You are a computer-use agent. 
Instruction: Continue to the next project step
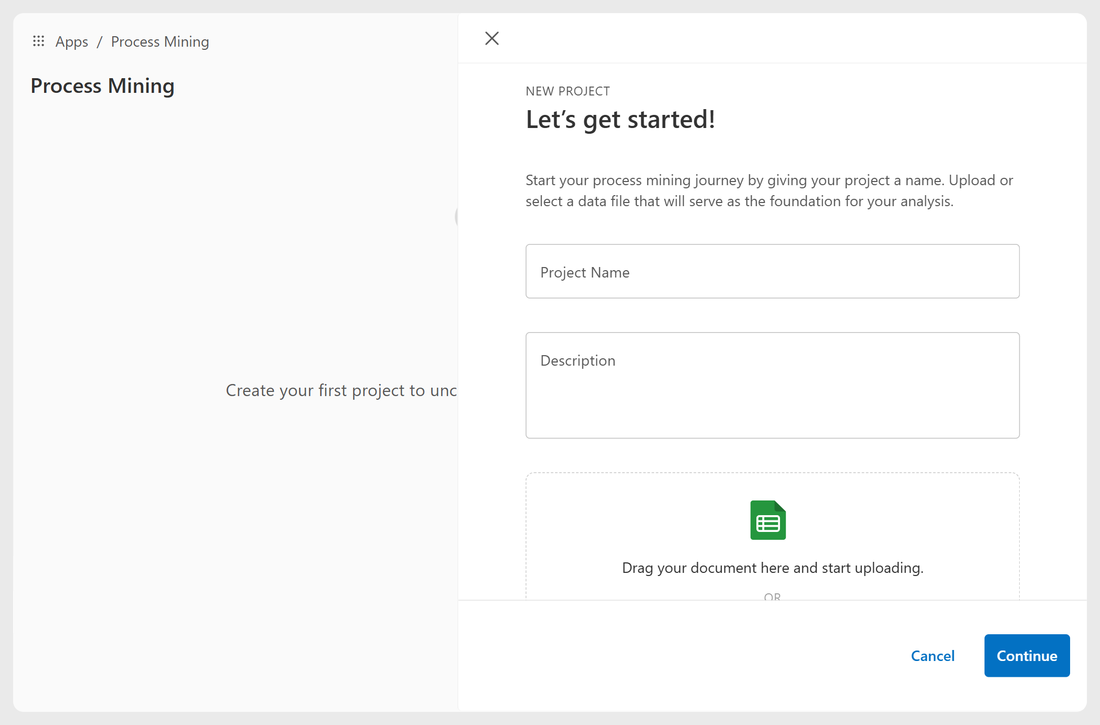tap(1027, 656)
